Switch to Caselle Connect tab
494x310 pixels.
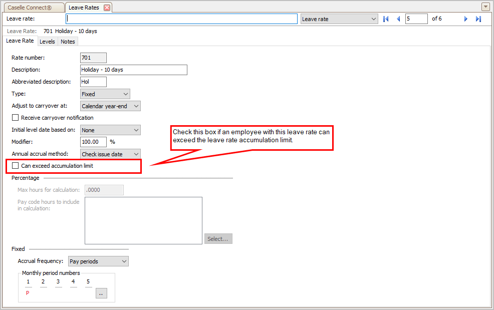pyautogui.click(x=33, y=8)
